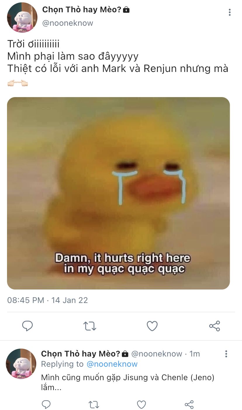This screenshot has height=410, width=242.
Task: Retweet the reply tweet
Action: coord(94,404)
